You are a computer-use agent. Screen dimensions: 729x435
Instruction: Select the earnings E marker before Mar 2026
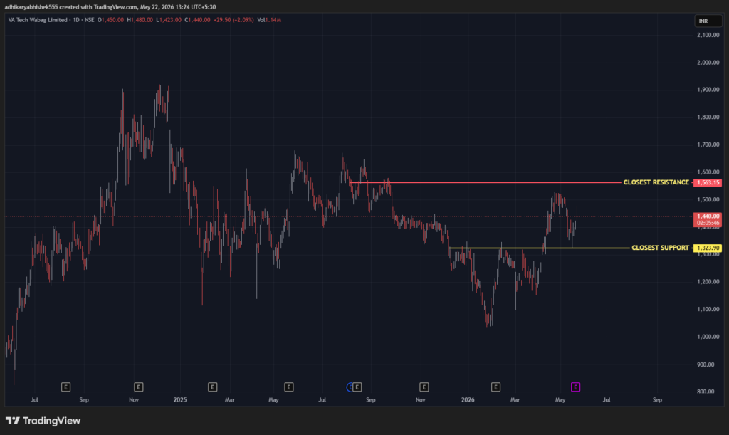(495, 387)
